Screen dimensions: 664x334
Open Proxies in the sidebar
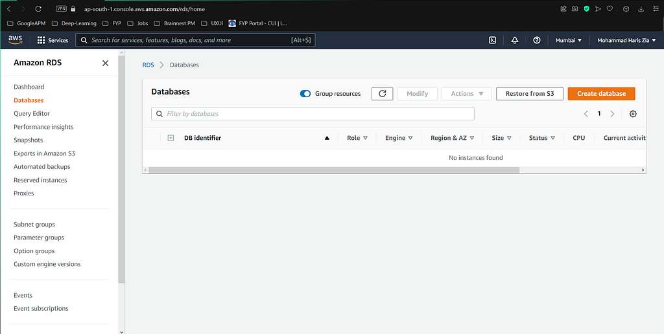coord(24,193)
